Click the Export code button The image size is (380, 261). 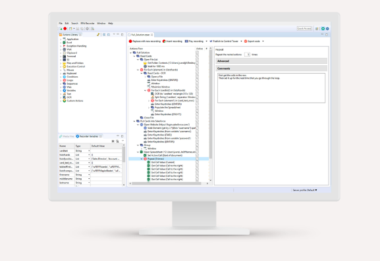click(252, 41)
